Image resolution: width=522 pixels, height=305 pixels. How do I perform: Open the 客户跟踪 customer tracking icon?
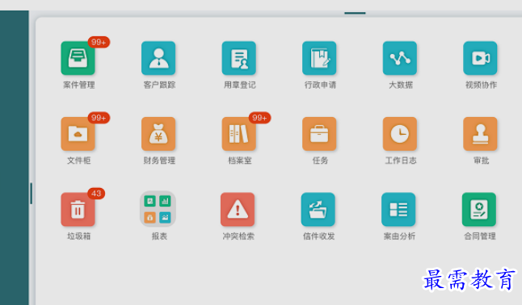click(158, 58)
